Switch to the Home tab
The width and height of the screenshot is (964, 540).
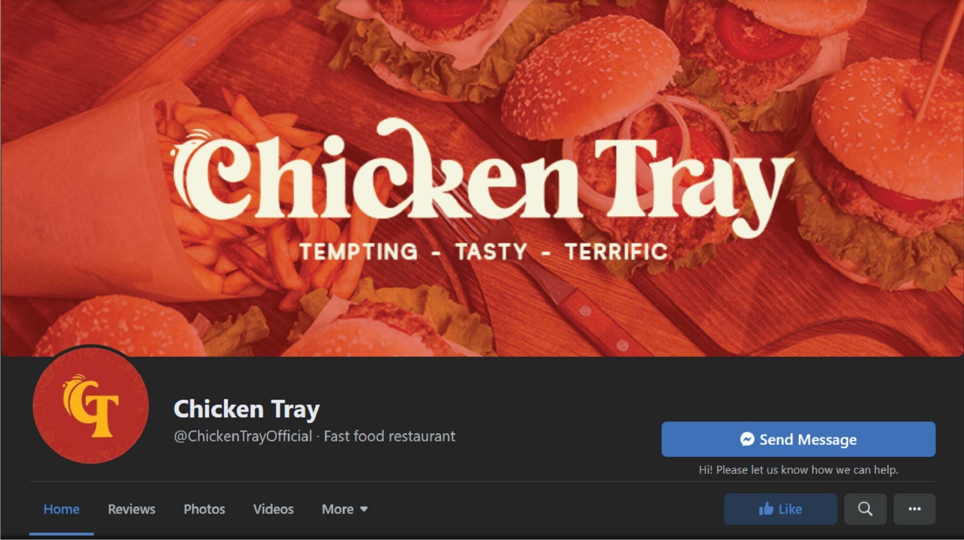[x=61, y=509]
